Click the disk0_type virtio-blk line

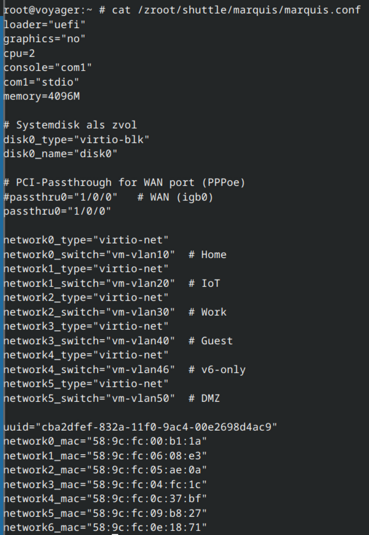77,139
